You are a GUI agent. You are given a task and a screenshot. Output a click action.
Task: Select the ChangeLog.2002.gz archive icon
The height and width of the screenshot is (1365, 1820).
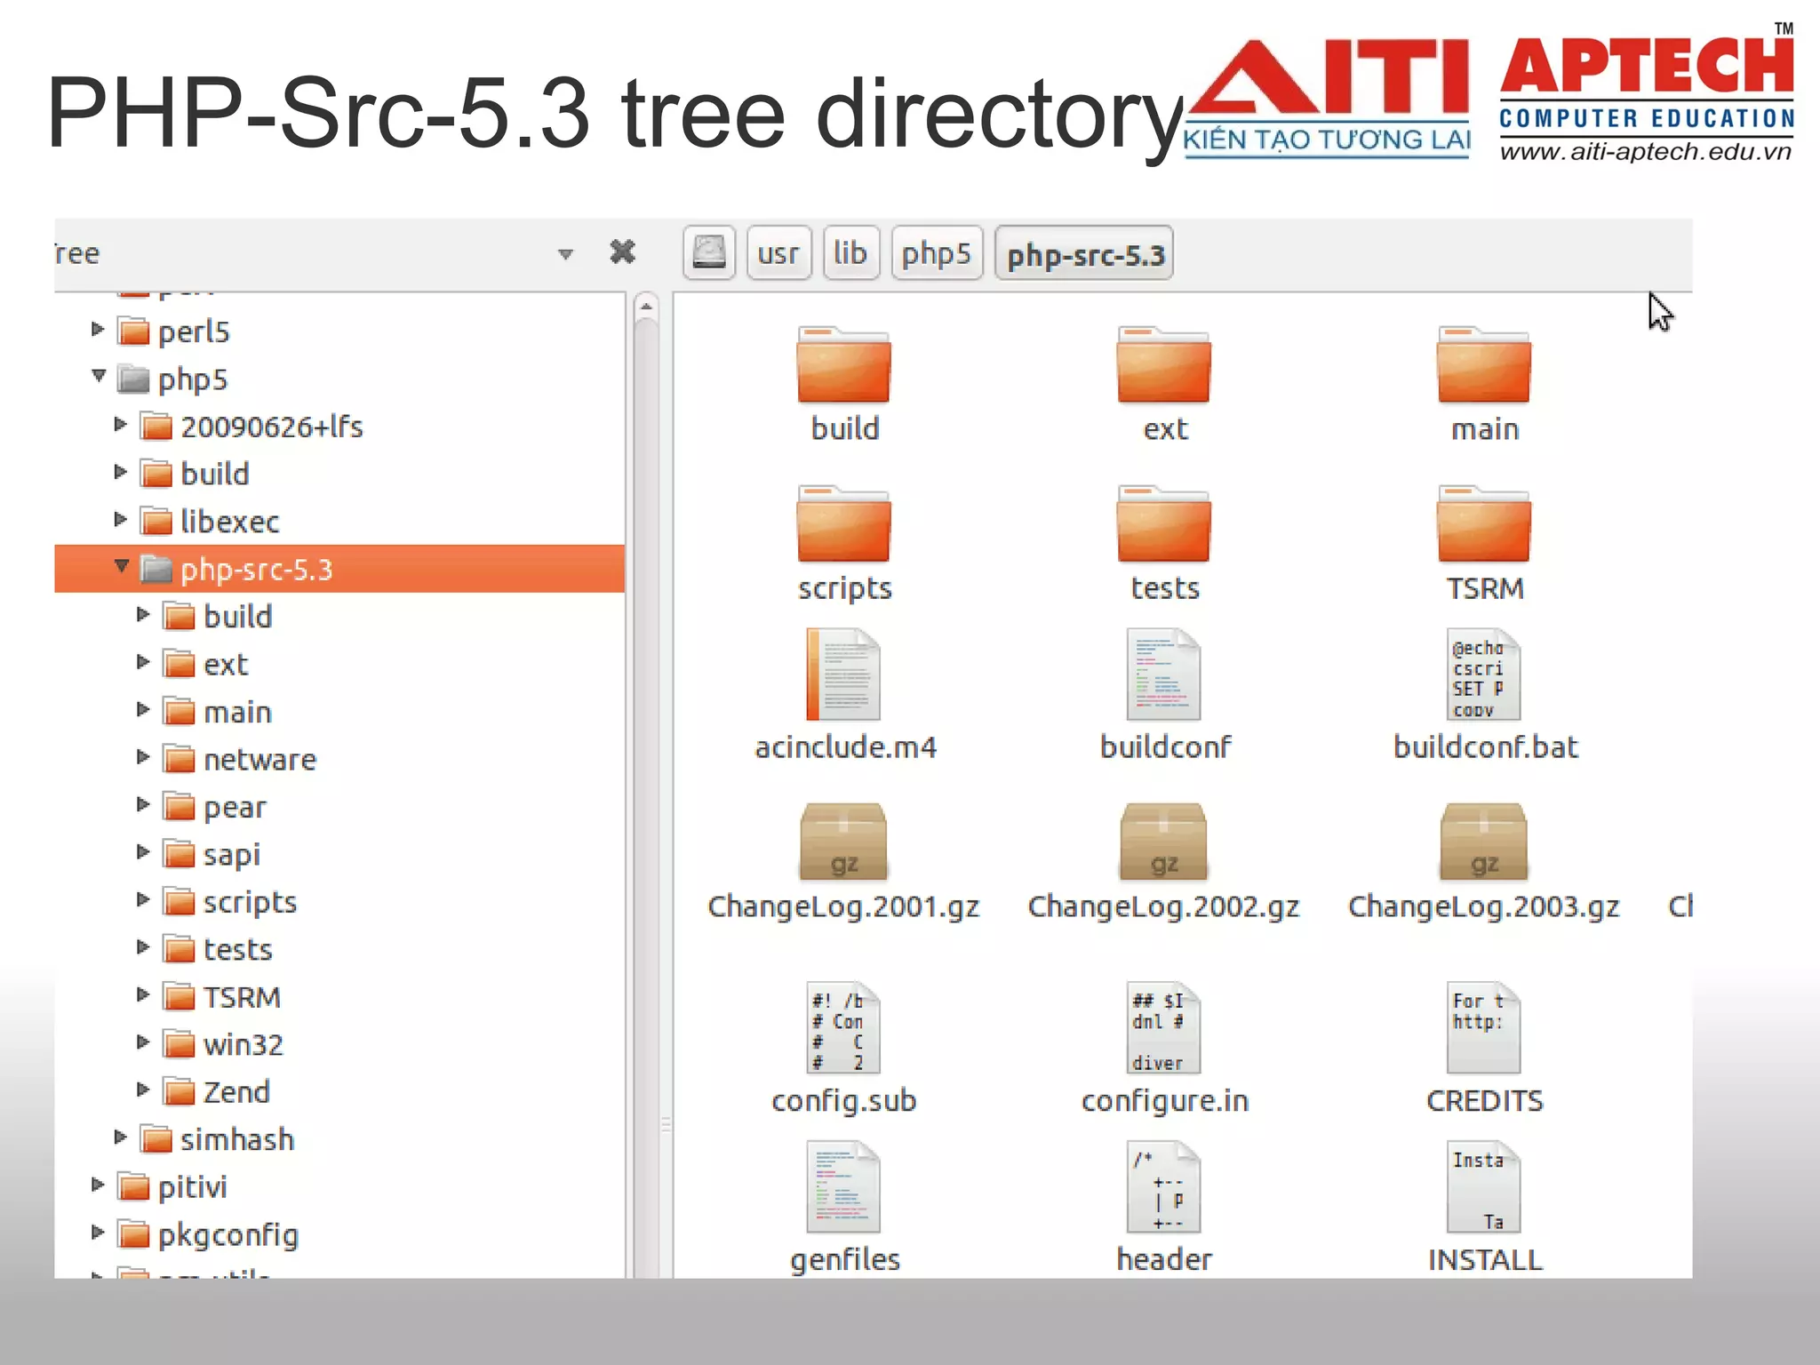1163,842
